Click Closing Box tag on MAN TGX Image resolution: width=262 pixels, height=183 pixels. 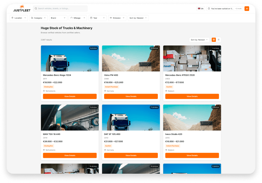48,146
